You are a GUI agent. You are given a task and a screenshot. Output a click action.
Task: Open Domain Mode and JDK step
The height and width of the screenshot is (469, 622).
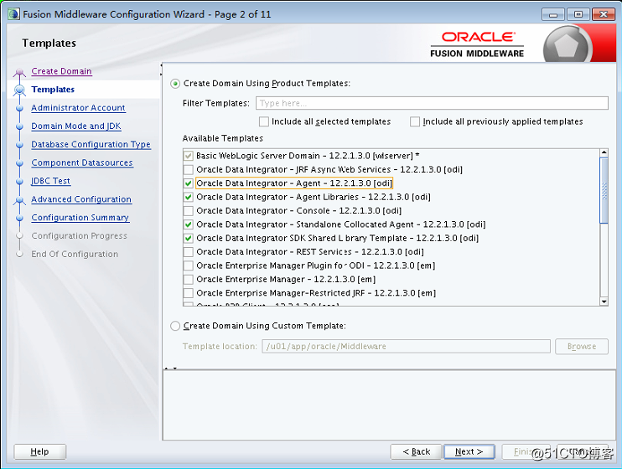tap(76, 126)
